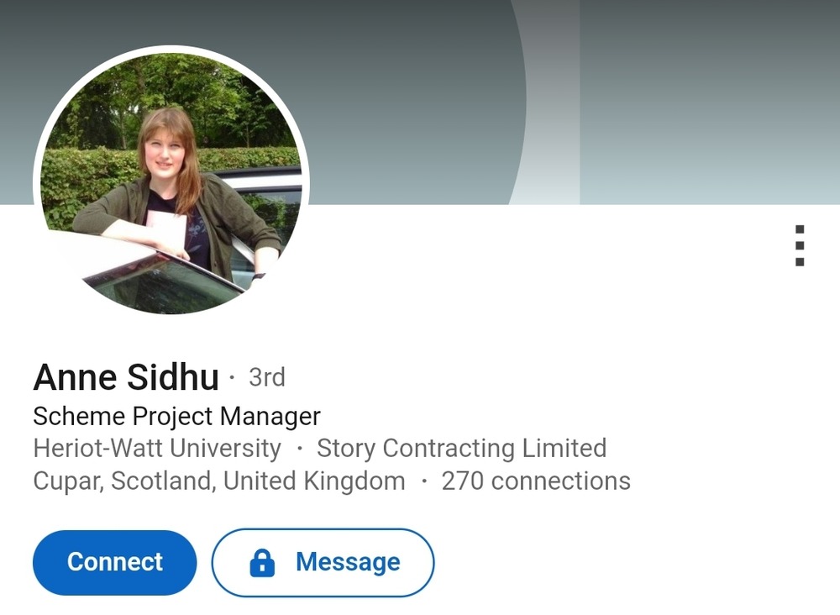Viewport: 840px width, 615px height.
Task: Click the Scheme Project Manager headline
Action: click(176, 416)
